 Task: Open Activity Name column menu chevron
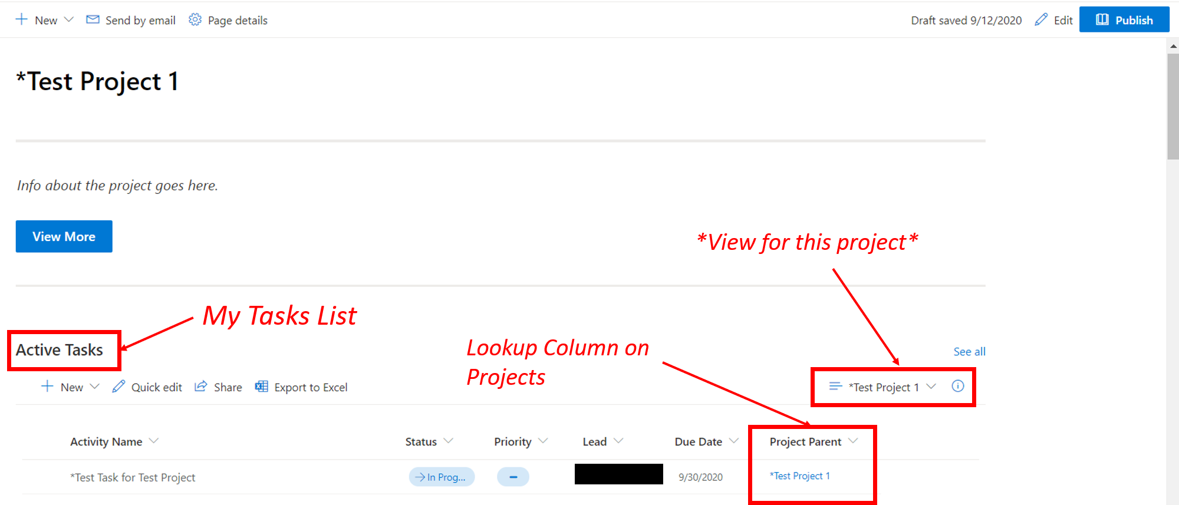pos(154,441)
